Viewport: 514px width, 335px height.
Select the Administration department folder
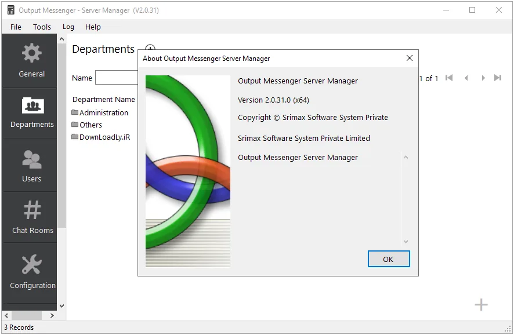pos(100,112)
